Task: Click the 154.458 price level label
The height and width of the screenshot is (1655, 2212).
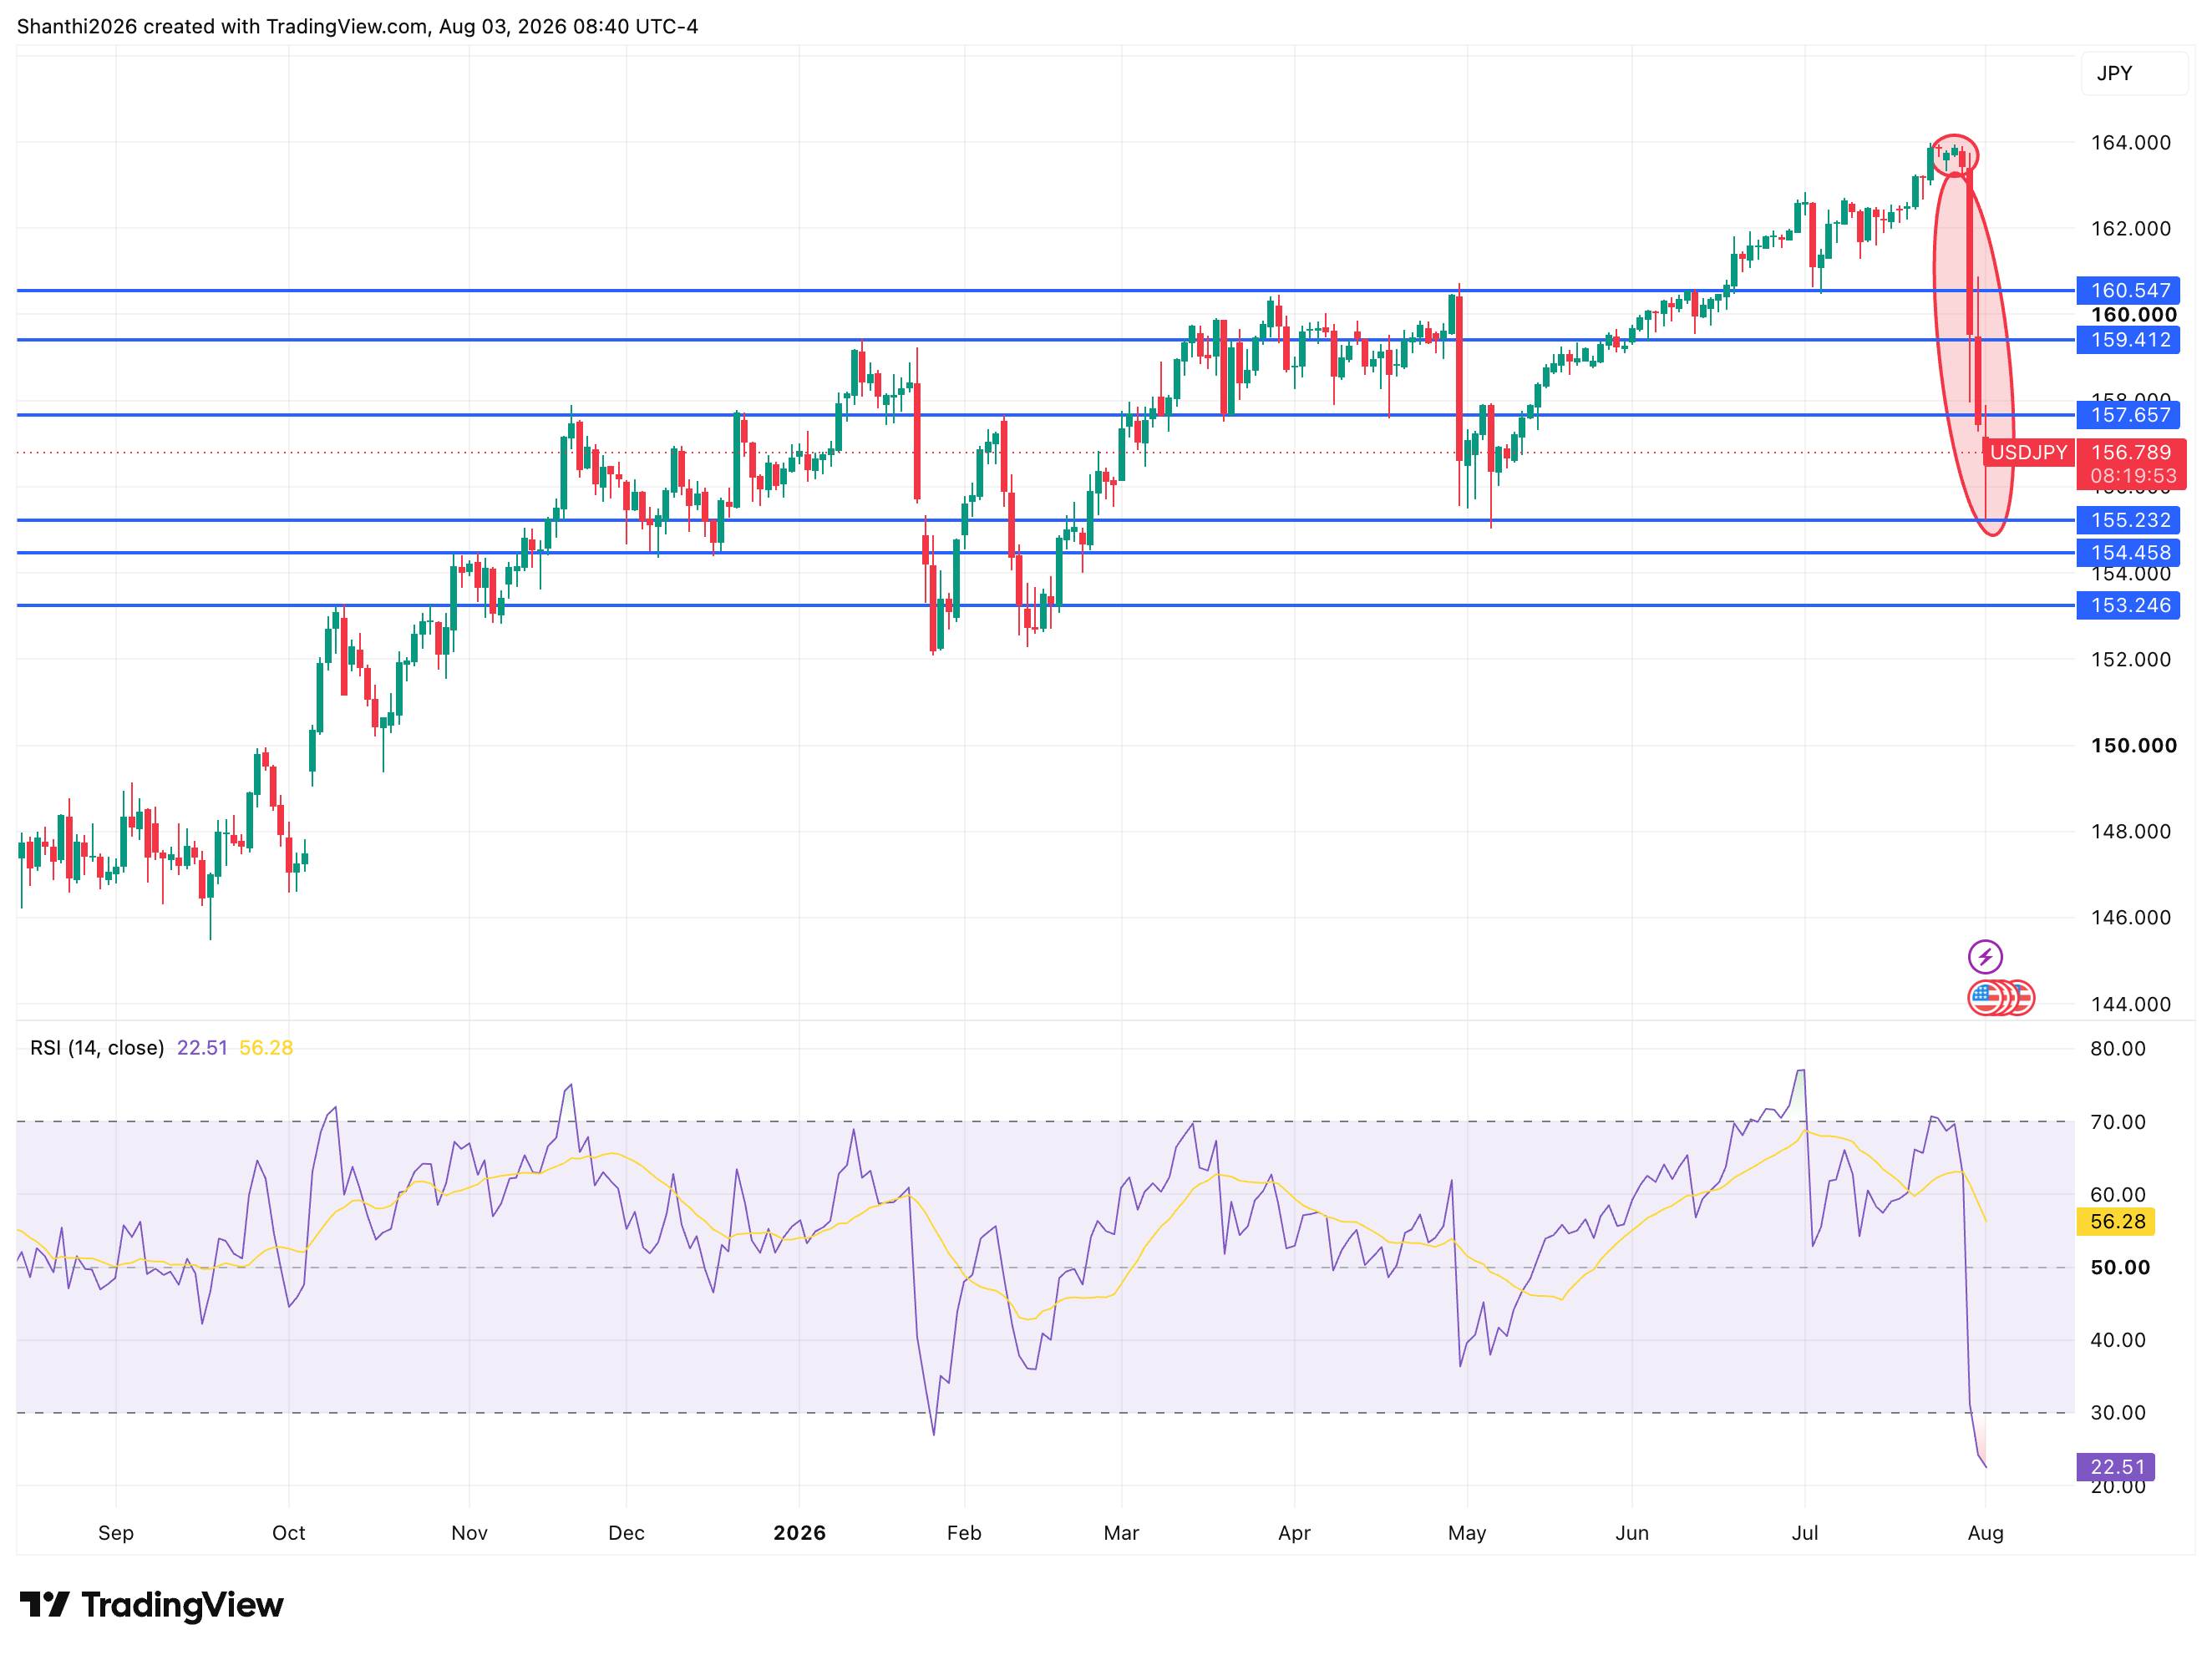Action: coord(2128,553)
